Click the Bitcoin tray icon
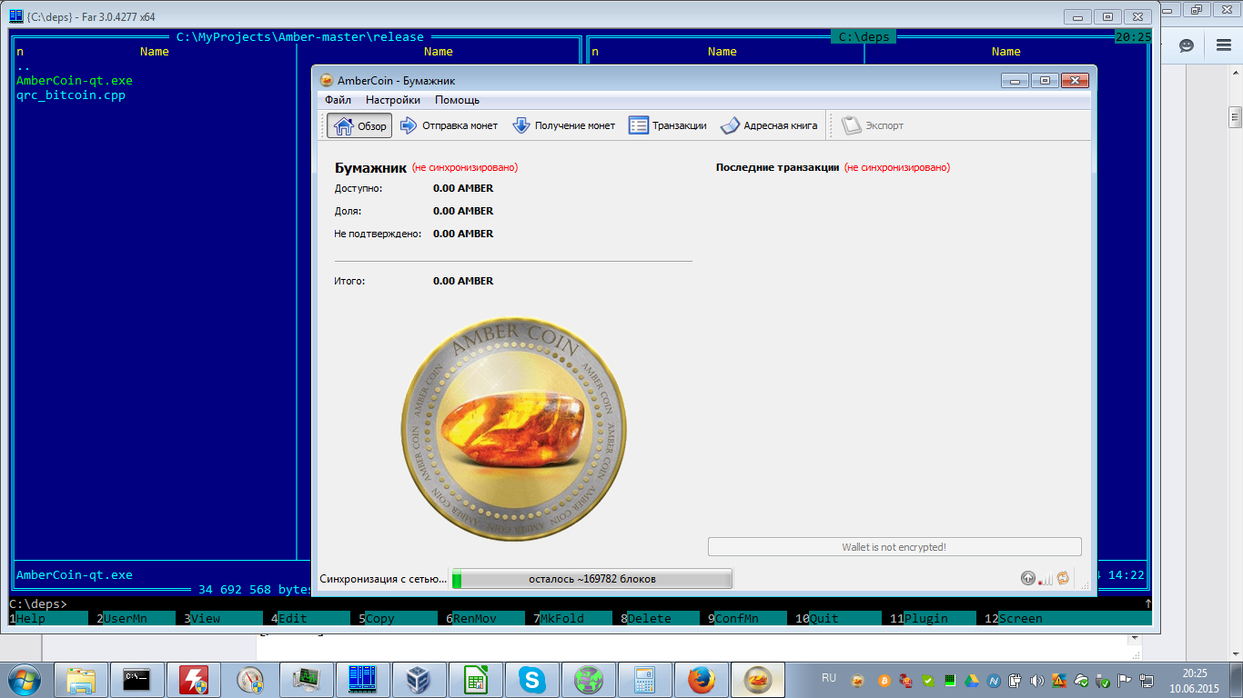This screenshot has height=698, width=1243. (x=883, y=679)
